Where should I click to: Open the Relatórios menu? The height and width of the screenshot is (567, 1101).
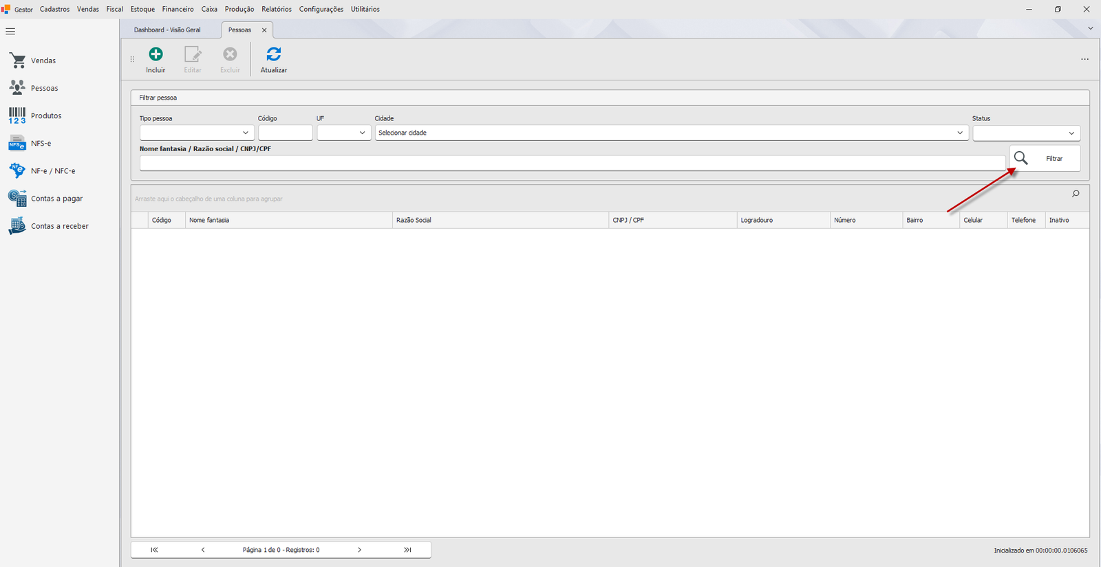277,9
